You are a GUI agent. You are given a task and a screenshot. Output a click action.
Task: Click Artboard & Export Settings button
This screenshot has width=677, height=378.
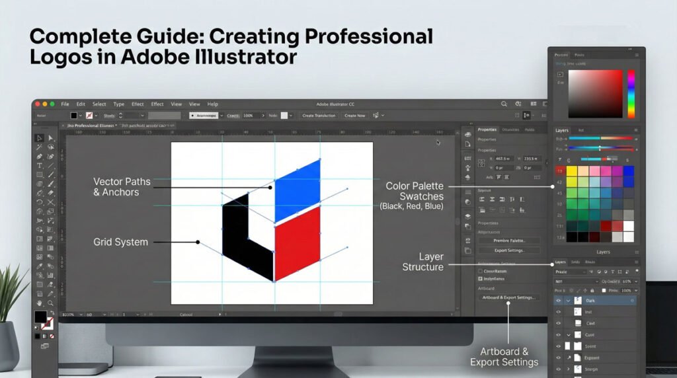pos(508,297)
